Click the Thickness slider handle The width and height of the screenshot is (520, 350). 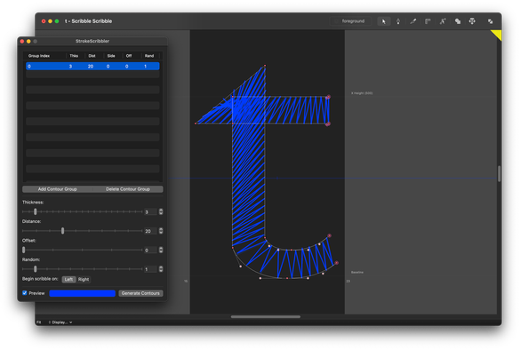point(36,211)
